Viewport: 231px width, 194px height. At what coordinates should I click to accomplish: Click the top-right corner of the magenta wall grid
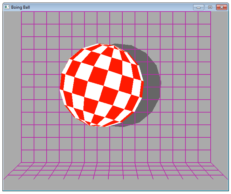pos(211,12)
